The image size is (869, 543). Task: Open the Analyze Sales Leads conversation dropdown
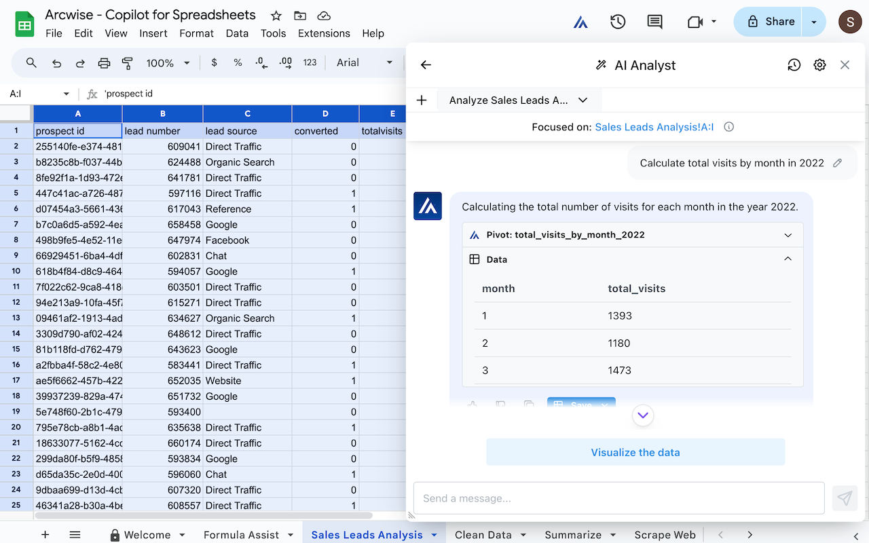[583, 99]
